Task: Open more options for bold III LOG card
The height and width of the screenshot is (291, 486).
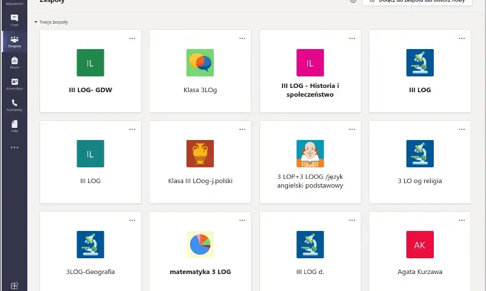Action: [462, 38]
